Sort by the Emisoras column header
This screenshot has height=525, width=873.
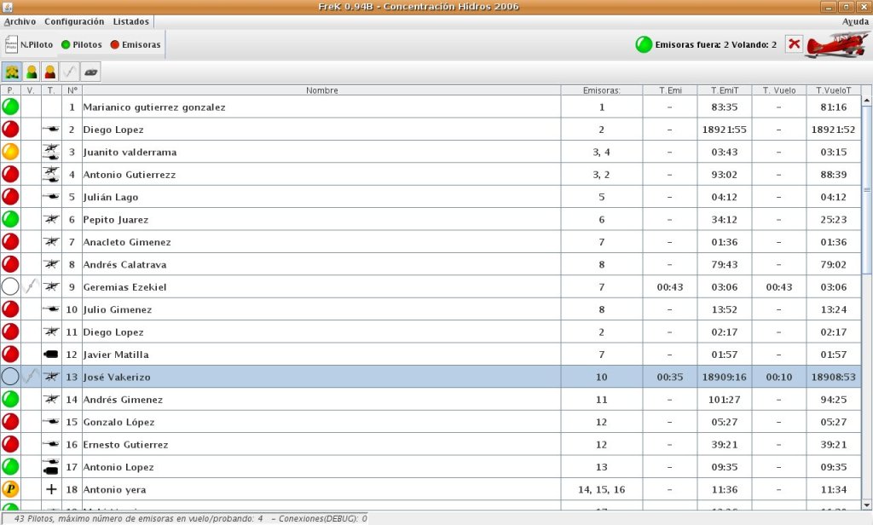(601, 90)
